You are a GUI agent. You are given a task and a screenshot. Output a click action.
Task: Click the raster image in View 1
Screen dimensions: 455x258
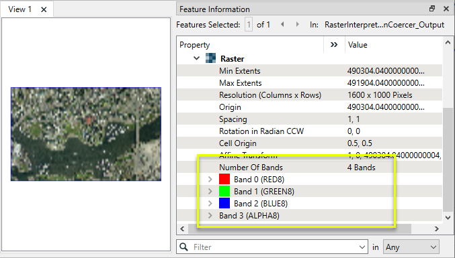pos(86,134)
